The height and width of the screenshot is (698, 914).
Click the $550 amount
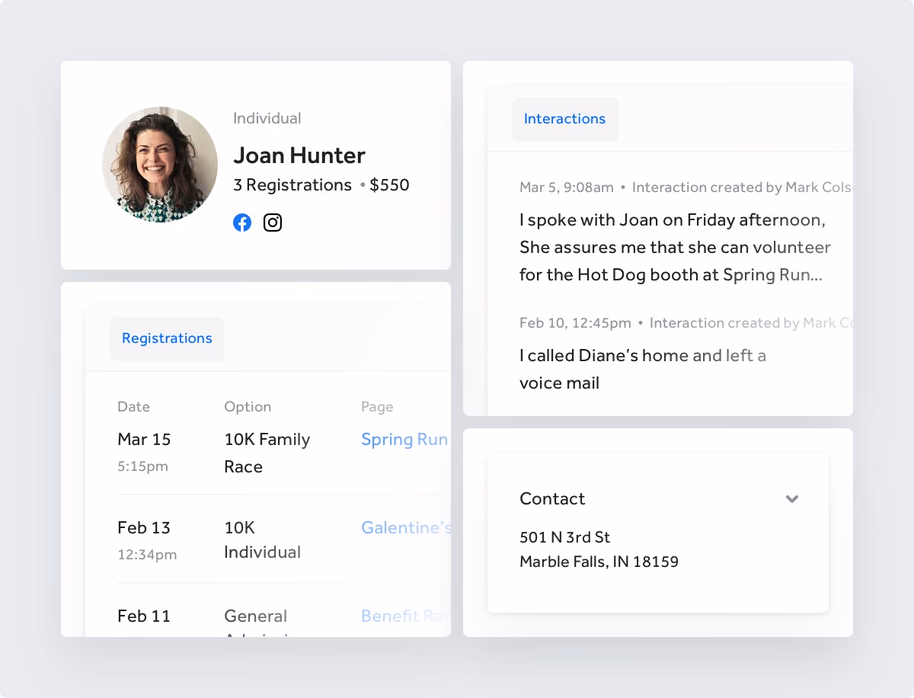(x=389, y=185)
